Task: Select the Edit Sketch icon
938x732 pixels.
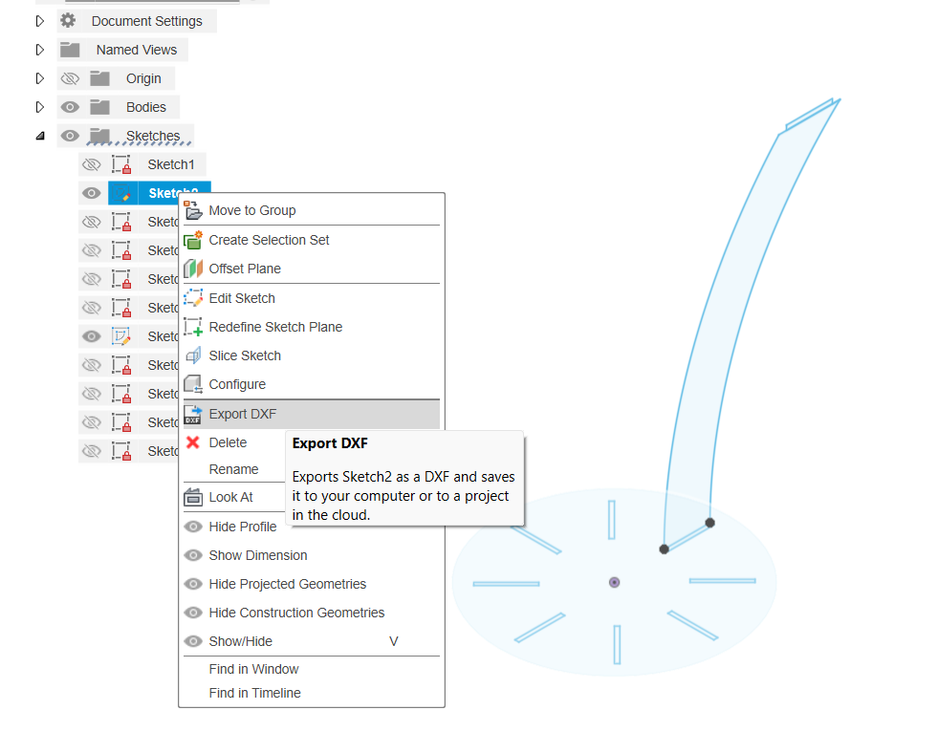Action: 192,297
